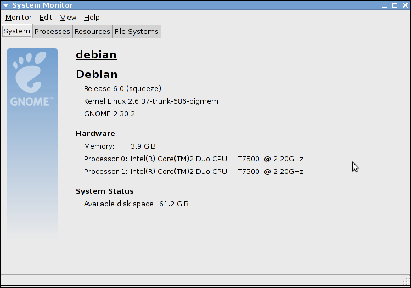
Task: Click the Processor 0: label
Action: pos(106,159)
